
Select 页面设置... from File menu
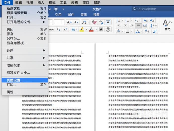click(x=25, y=80)
